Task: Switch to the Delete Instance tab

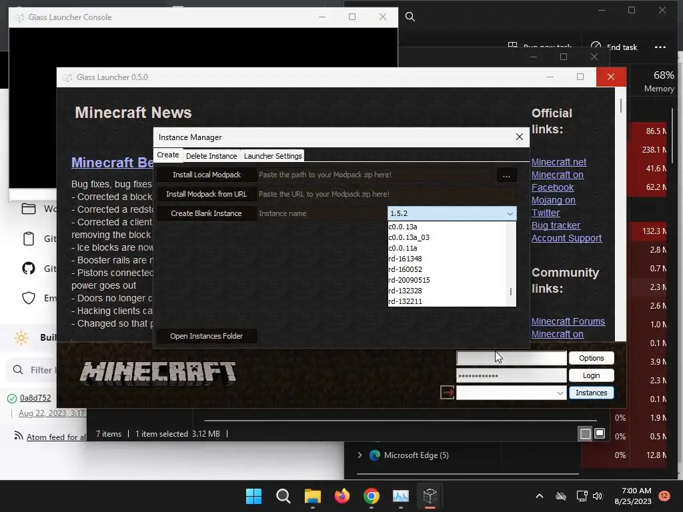Action: [211, 156]
